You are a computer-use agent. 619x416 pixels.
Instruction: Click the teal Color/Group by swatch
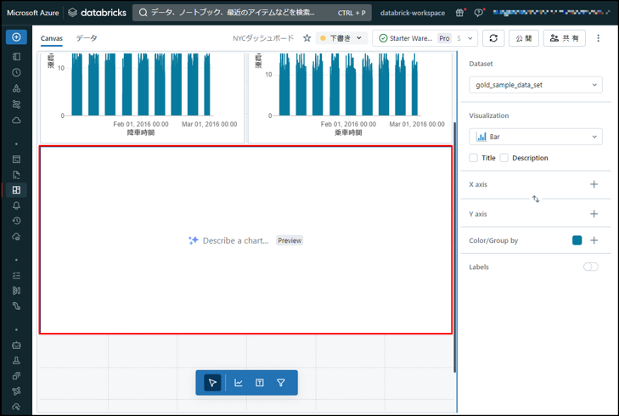[577, 240]
